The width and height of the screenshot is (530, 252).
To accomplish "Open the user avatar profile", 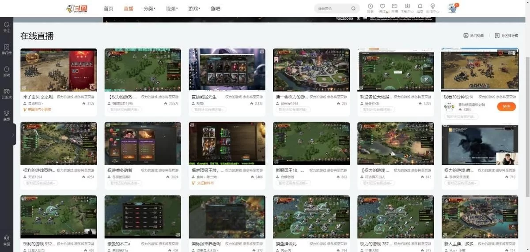I will [x=452, y=8].
